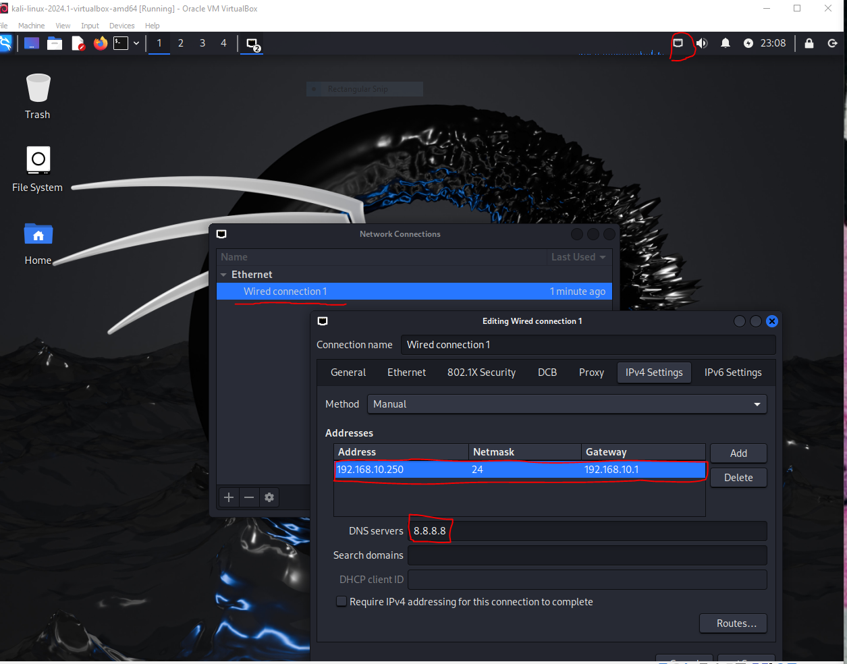Open the notifications bell icon
The image size is (847, 664).
(x=726, y=43)
